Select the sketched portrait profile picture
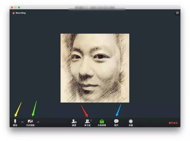 point(95,68)
